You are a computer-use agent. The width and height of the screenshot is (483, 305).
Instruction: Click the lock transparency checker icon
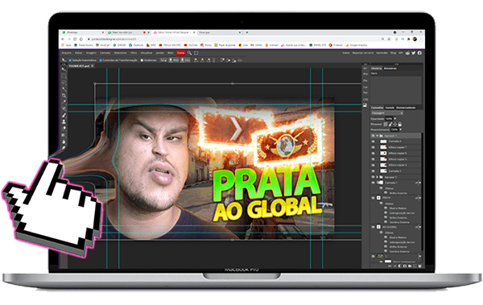386,124
